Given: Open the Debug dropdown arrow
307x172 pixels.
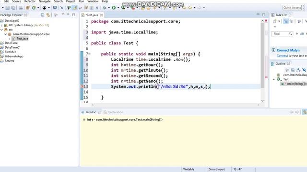Looking at the screenshot, I should click(109, 8).
